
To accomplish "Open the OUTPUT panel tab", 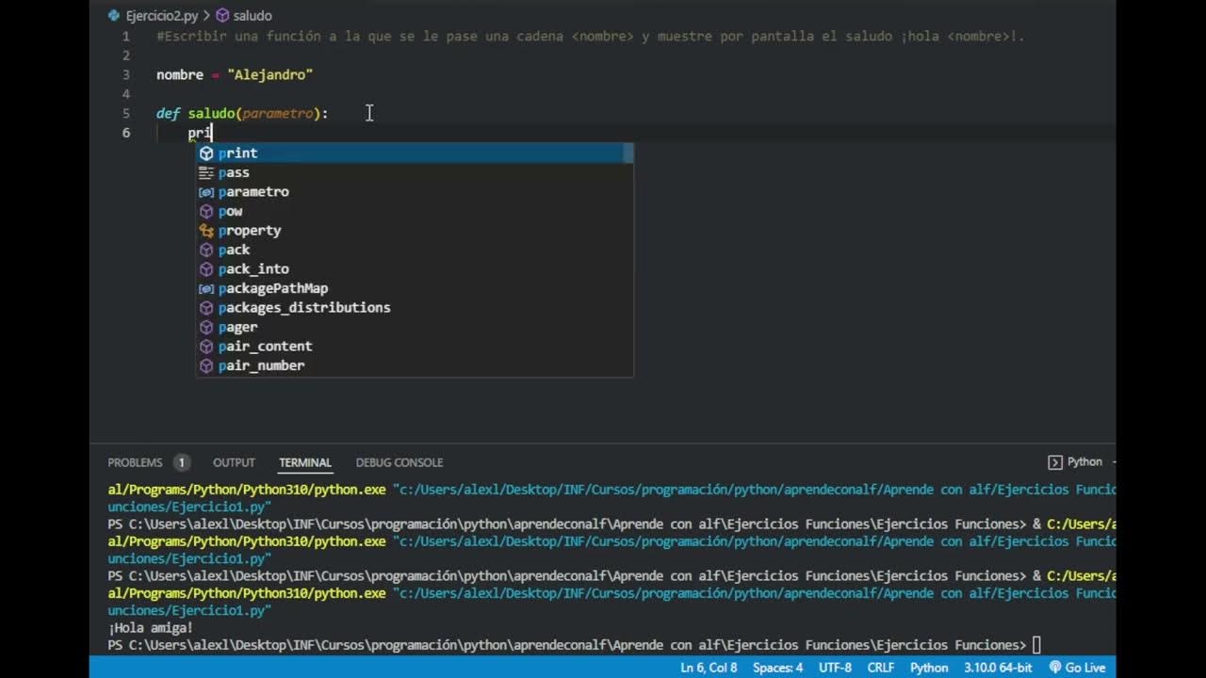I will [x=234, y=462].
